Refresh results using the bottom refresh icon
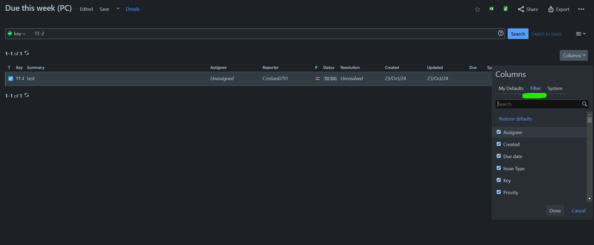 click(27, 95)
